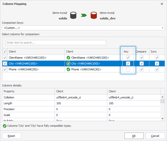Click the compatible types status icon
This screenshot has height=141, width=167.
click(x=5, y=126)
